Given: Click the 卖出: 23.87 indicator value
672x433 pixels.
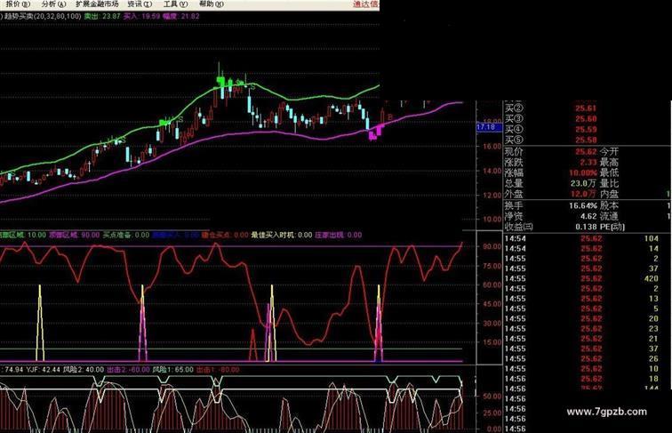Looking at the screenshot, I should [102, 16].
